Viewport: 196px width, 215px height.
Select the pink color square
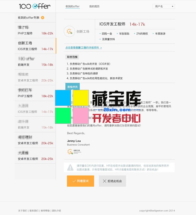pyautogui.click(x=81, y=116)
